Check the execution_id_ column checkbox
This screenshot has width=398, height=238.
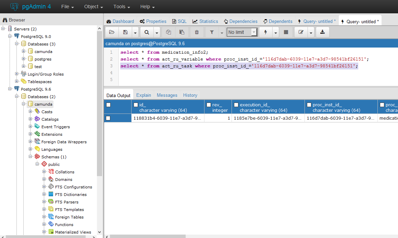236,105
